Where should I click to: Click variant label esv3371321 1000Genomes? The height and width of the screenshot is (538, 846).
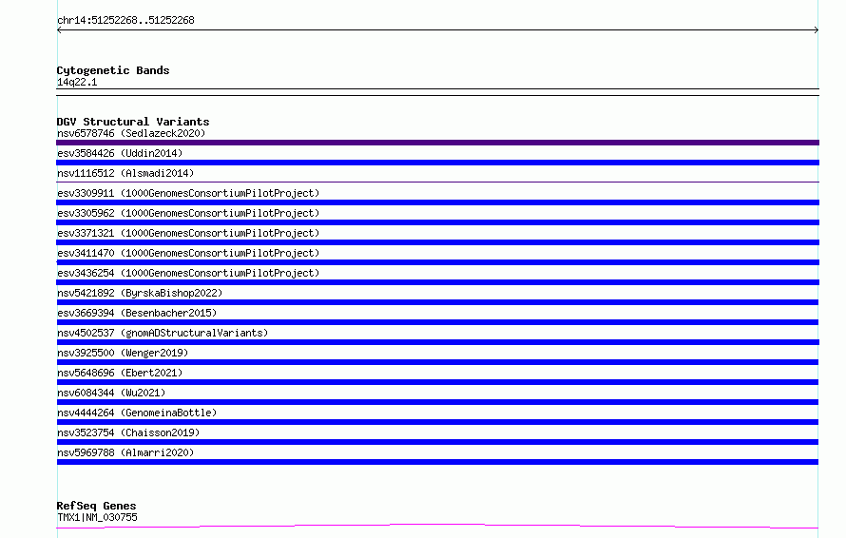(188, 233)
